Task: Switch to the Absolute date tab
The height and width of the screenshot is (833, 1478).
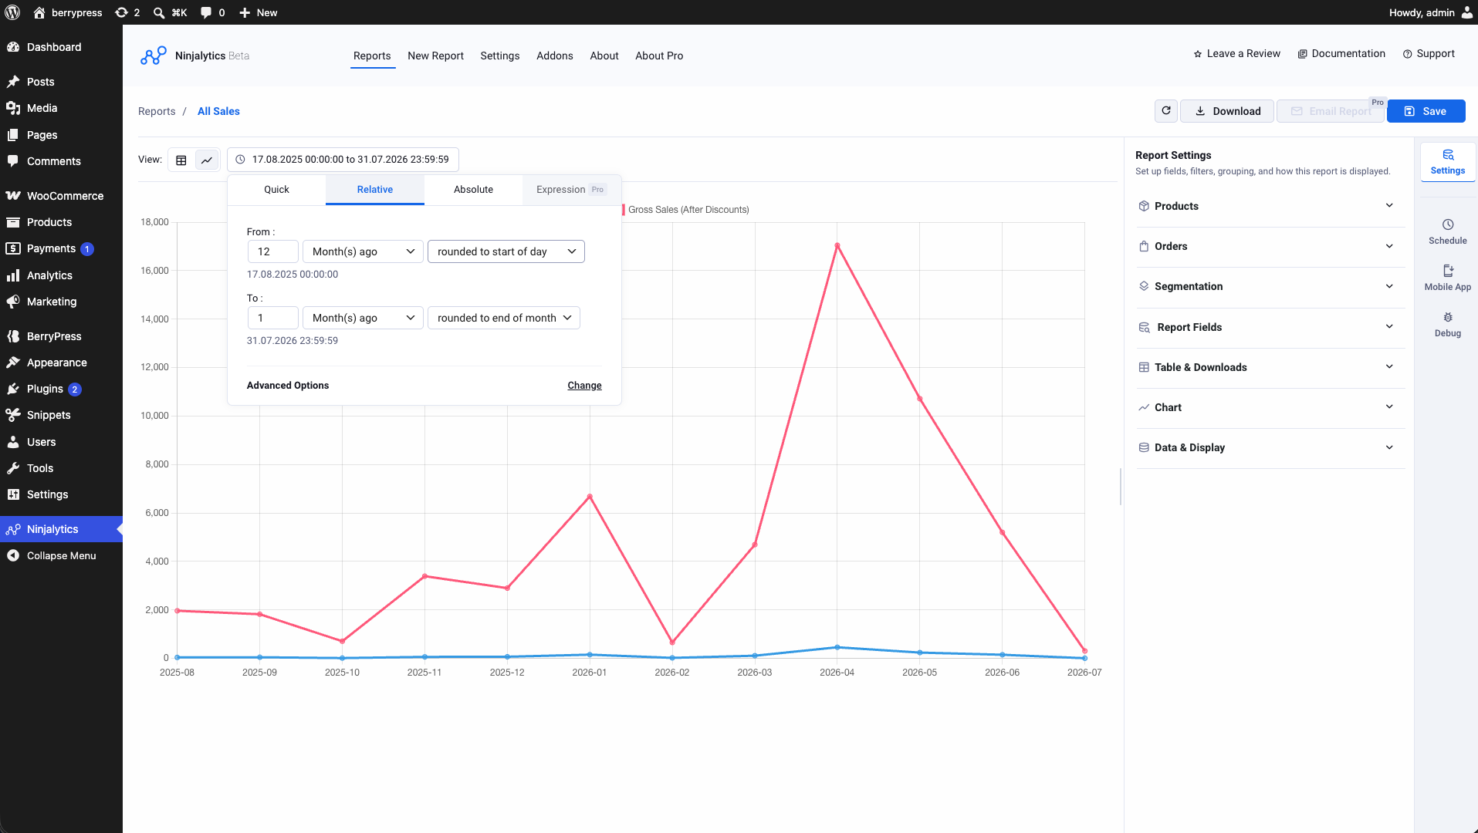Action: coord(473,190)
